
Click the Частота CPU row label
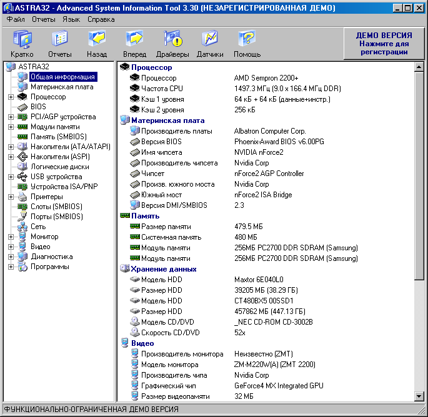click(162, 89)
